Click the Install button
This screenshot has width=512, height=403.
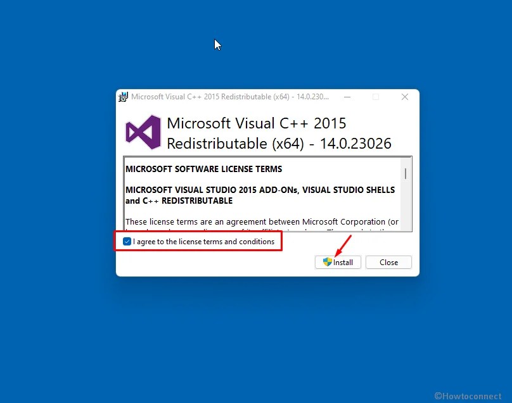pyautogui.click(x=338, y=262)
